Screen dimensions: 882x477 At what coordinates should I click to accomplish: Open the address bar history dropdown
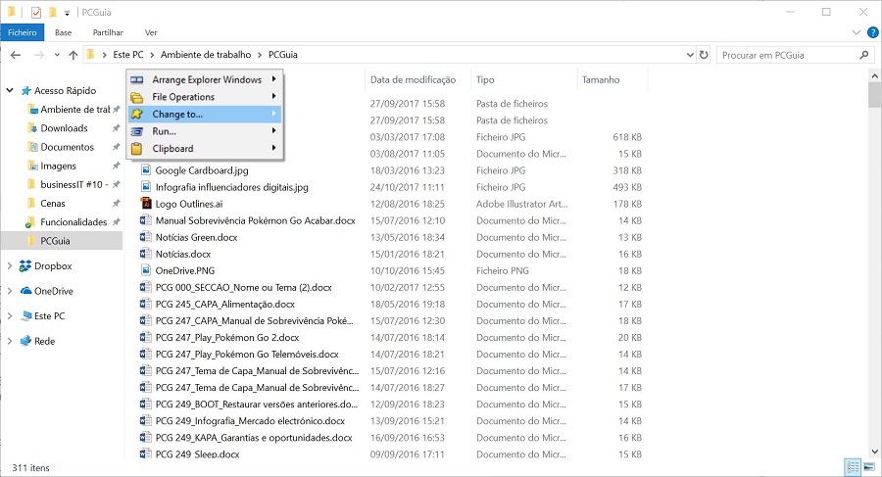click(688, 55)
